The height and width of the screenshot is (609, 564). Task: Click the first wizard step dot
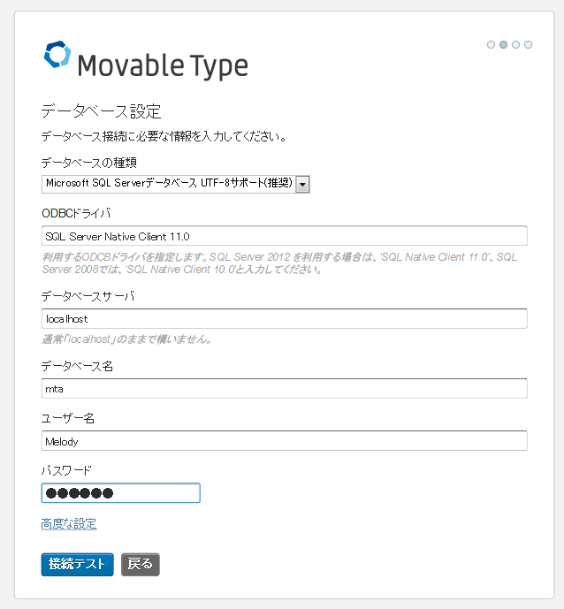(x=491, y=45)
